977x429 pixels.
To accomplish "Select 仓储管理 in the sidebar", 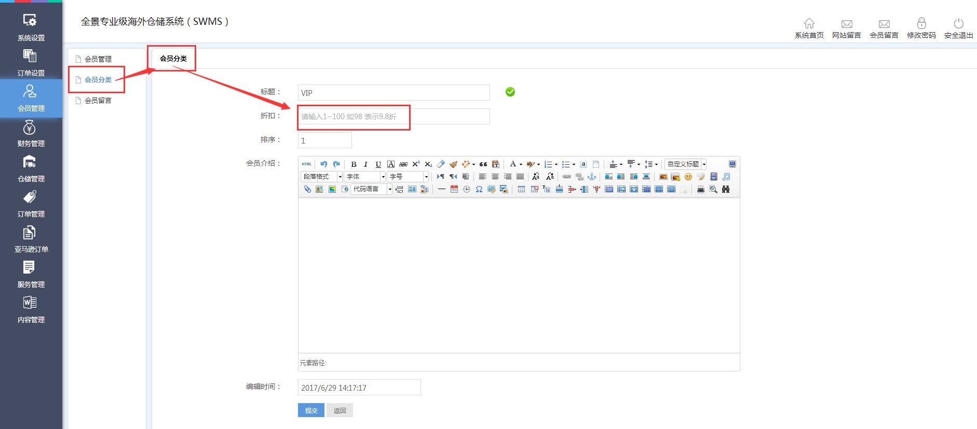I will pos(31,169).
